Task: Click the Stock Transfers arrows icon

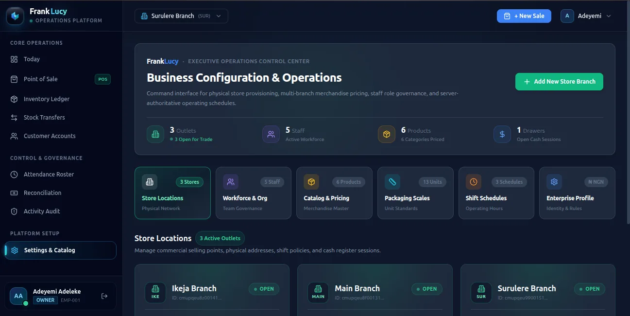Action: pos(14,118)
